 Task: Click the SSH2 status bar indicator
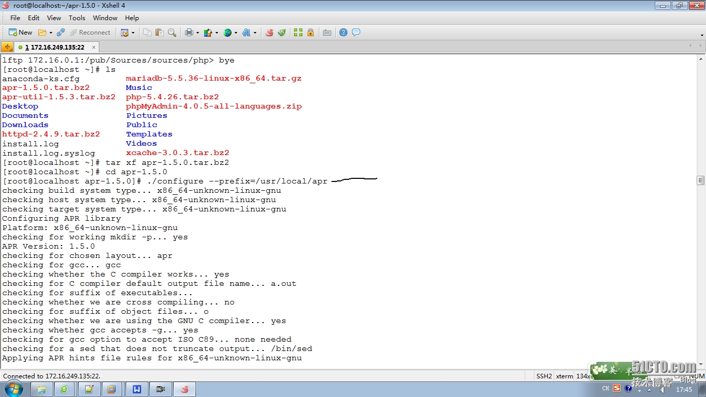544,376
